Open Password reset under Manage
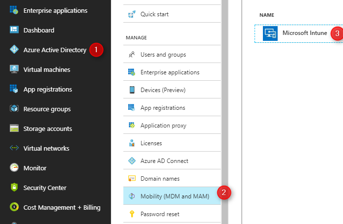 [172, 214]
